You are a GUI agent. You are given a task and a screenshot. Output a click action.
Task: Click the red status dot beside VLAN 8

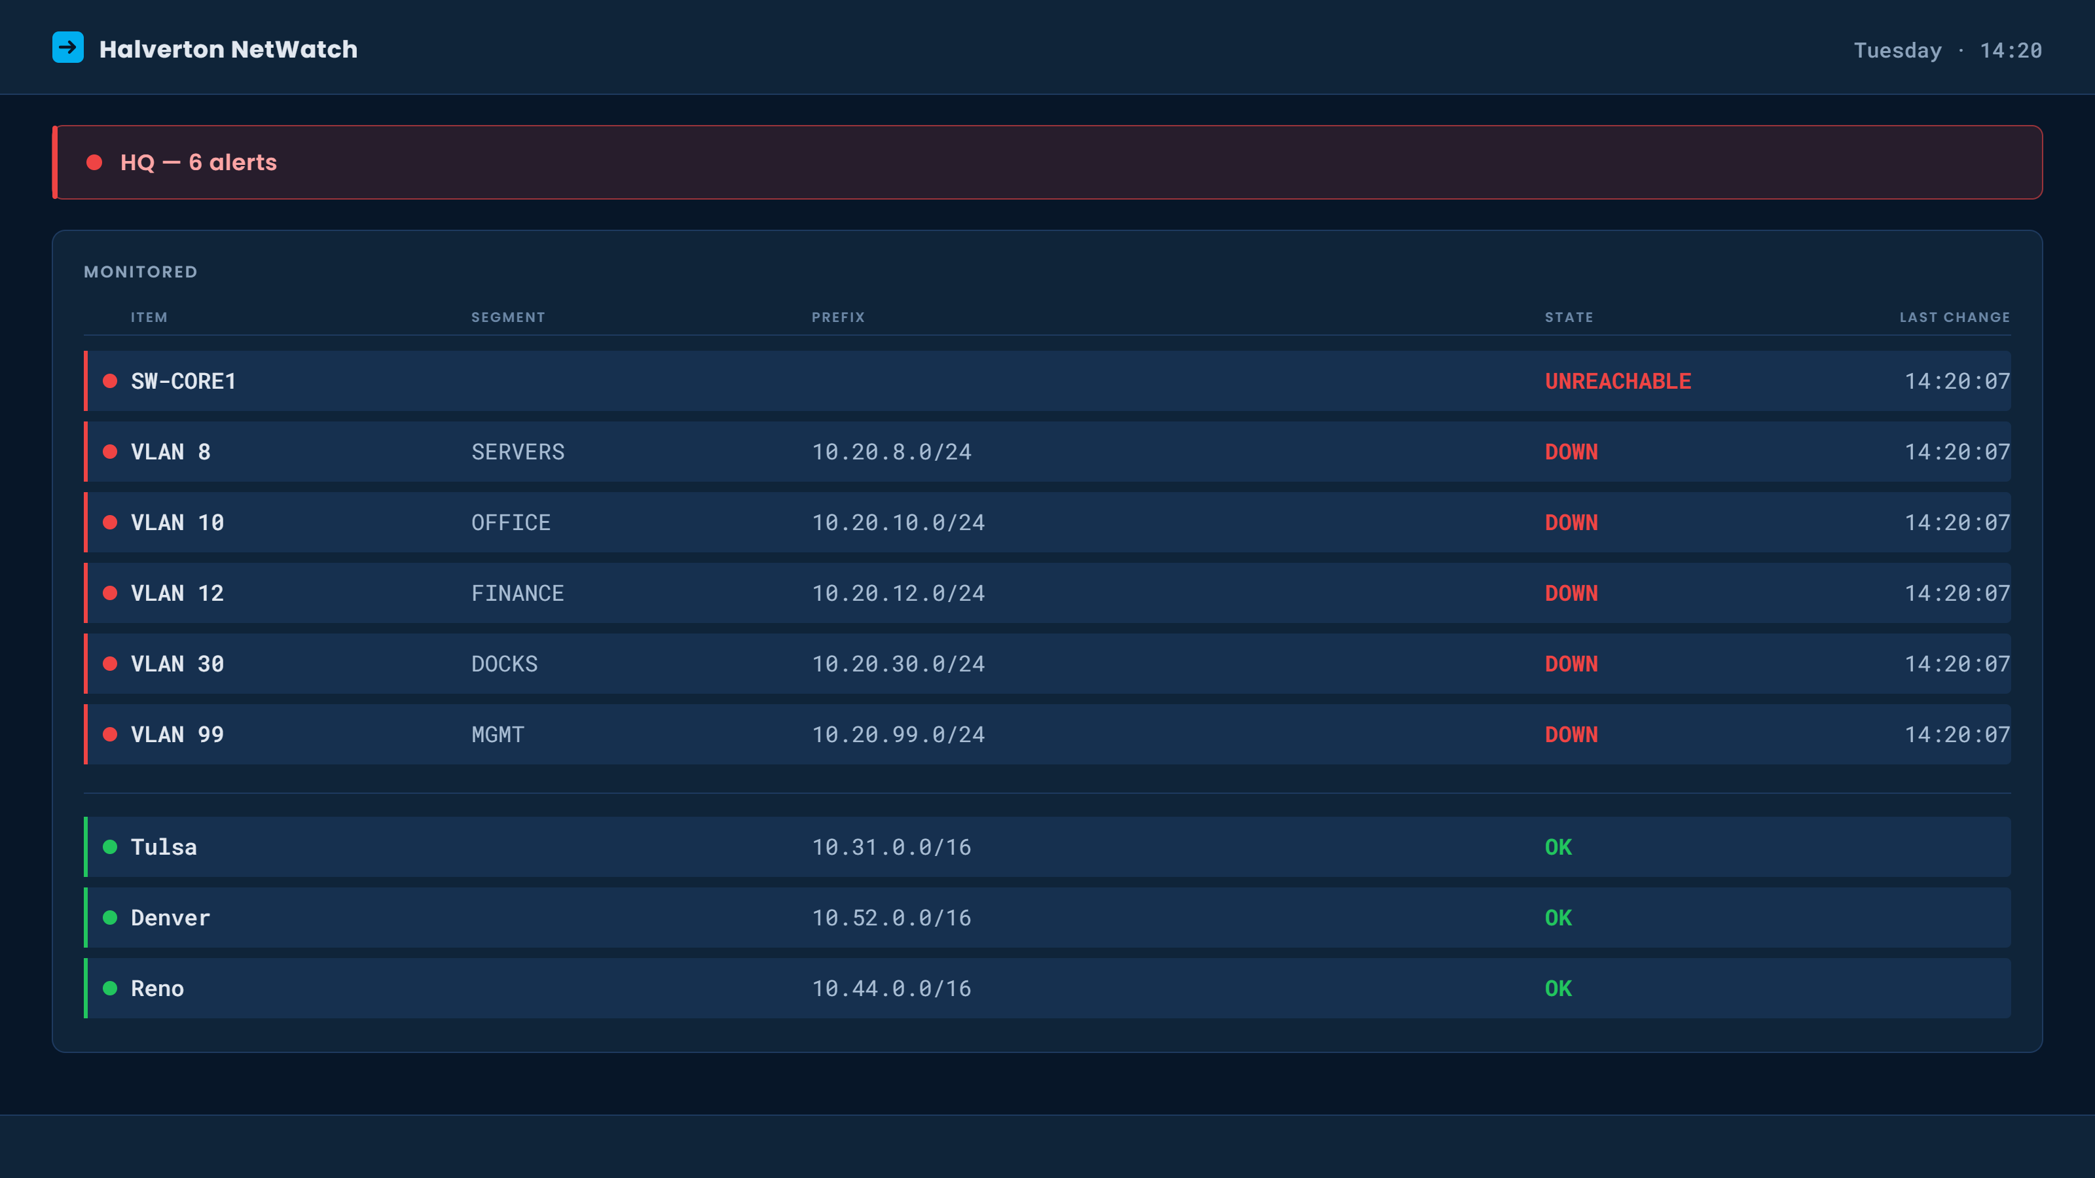point(110,452)
